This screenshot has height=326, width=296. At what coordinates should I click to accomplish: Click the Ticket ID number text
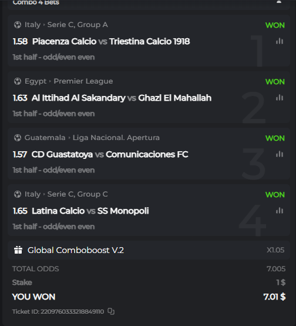click(72, 312)
